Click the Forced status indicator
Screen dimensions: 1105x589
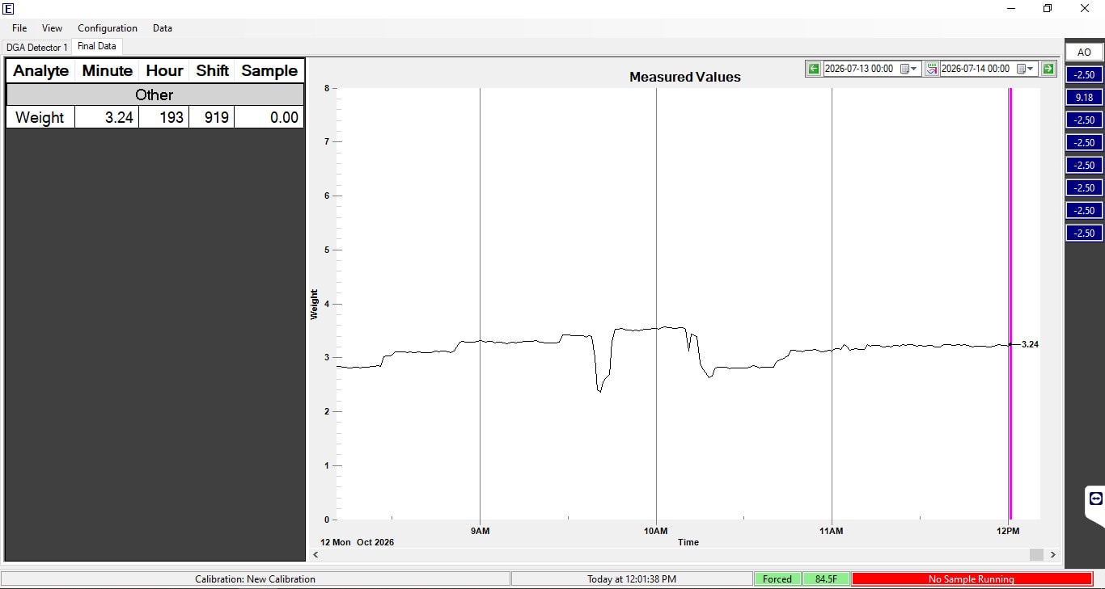coord(777,578)
